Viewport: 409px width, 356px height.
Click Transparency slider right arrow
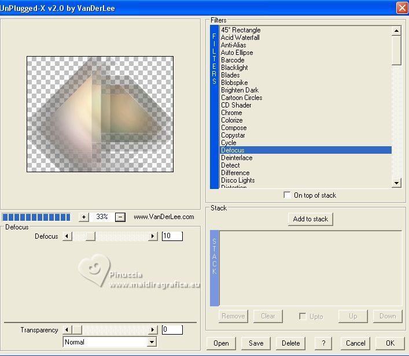pos(153,329)
